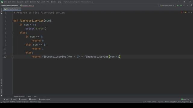Click the yellow warning indicator in editor corner
The width and height of the screenshot is (193, 108).
coord(186,12)
